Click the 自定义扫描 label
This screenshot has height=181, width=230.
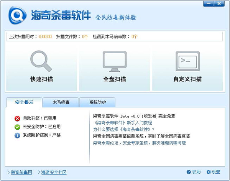pos(187,79)
